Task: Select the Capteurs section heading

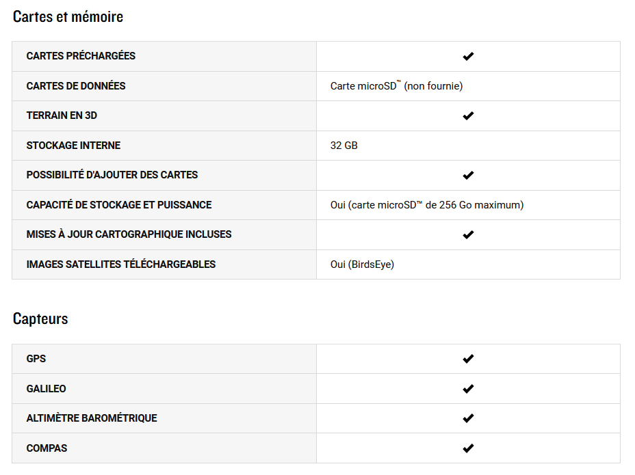Action: [x=40, y=318]
